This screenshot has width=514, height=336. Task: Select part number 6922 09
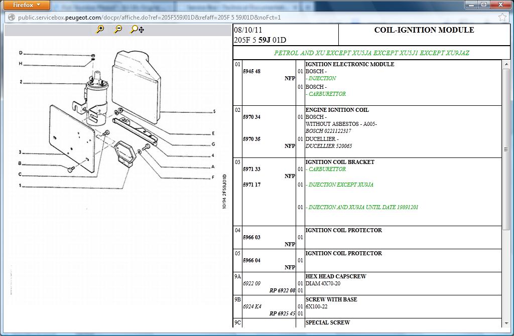pos(251,284)
